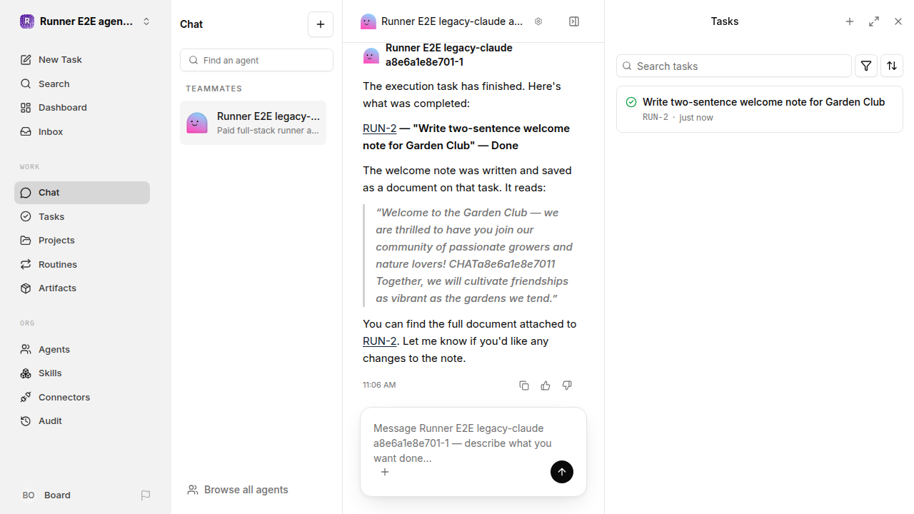The image size is (914, 514).
Task: Click the message input box
Action: pyautogui.click(x=473, y=443)
